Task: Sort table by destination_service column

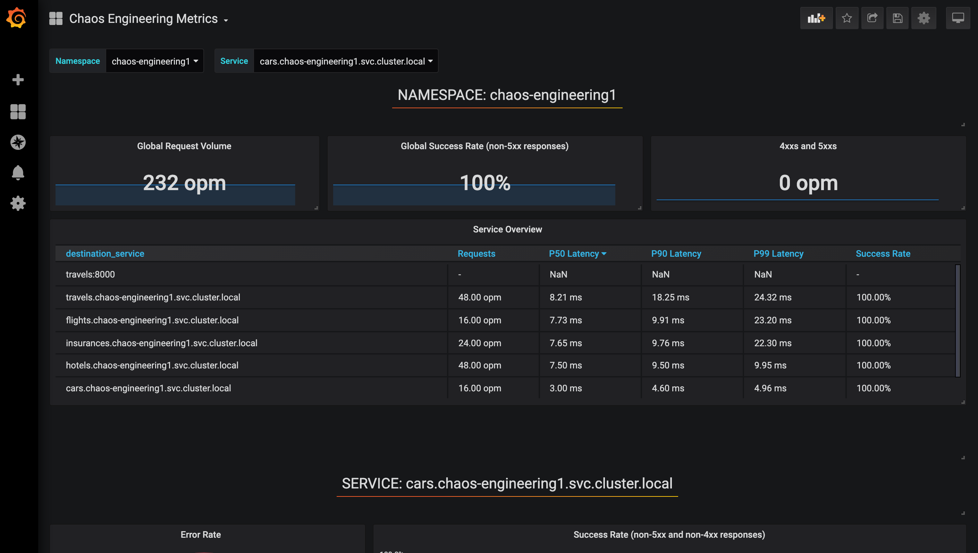Action: tap(105, 253)
